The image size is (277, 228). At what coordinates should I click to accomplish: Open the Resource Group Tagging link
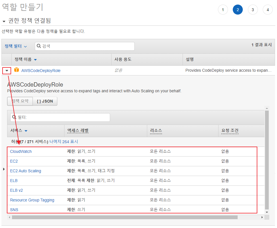point(32,200)
